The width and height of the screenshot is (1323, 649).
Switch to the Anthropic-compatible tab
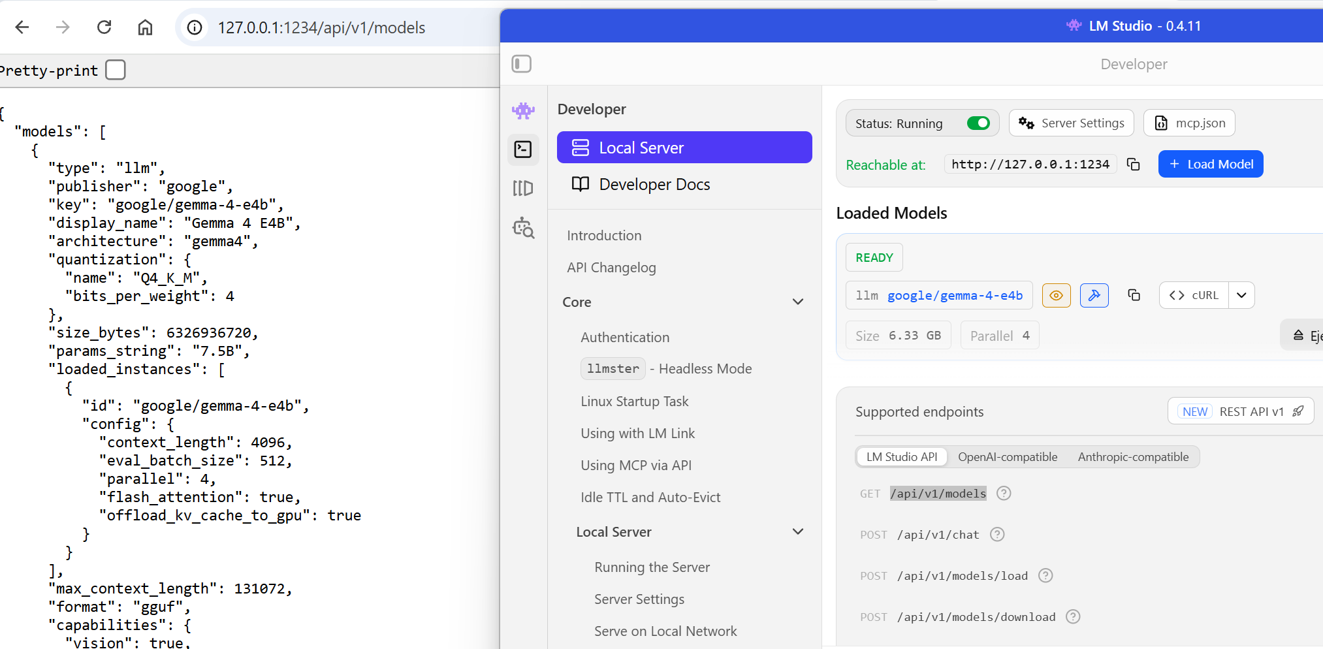click(x=1133, y=457)
